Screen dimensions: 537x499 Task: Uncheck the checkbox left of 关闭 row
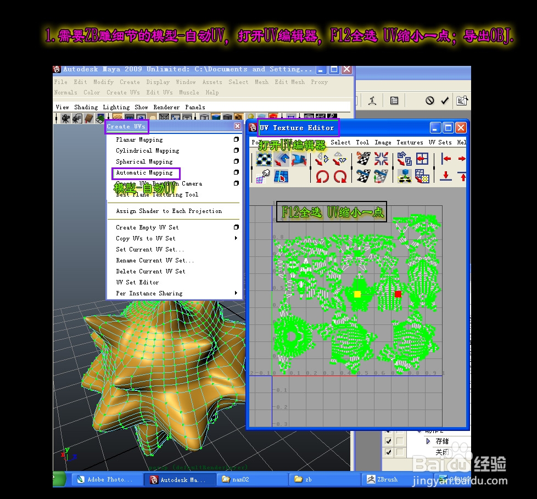pyautogui.click(x=388, y=452)
